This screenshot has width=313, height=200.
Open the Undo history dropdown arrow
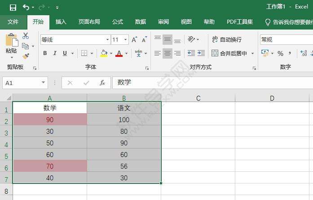tap(33, 8)
